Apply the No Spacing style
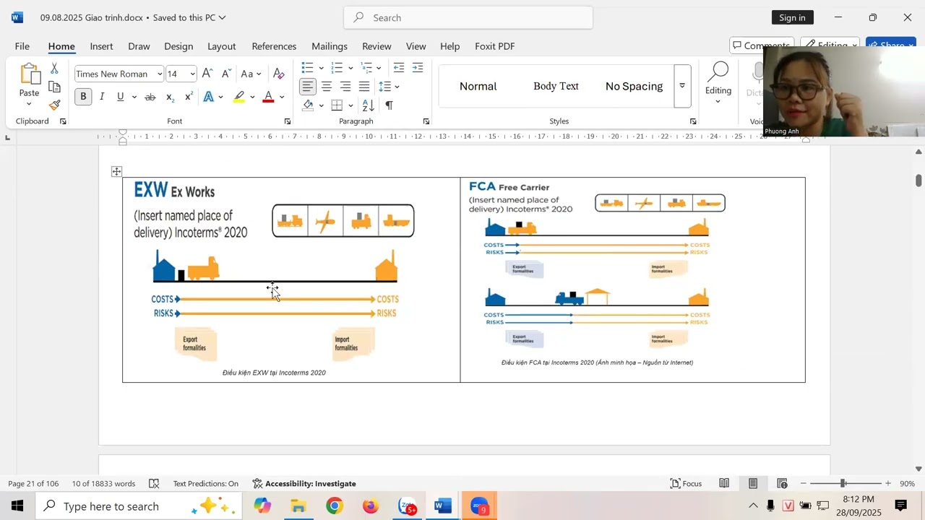 pyautogui.click(x=634, y=86)
